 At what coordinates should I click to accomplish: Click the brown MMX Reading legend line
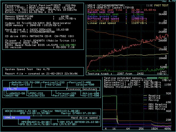tap(145, 105)
